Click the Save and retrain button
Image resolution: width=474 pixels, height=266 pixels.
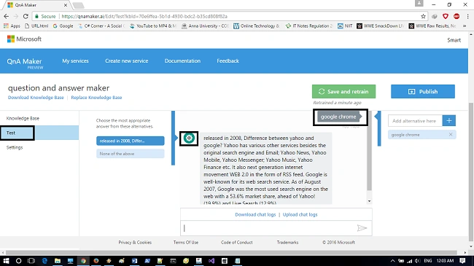pos(343,91)
